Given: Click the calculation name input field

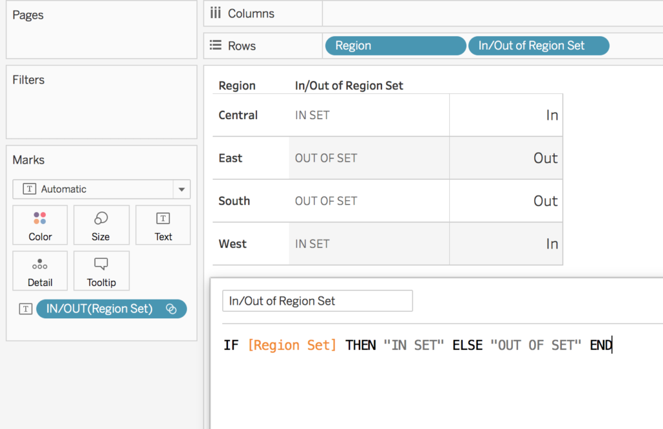Looking at the screenshot, I should tap(317, 301).
